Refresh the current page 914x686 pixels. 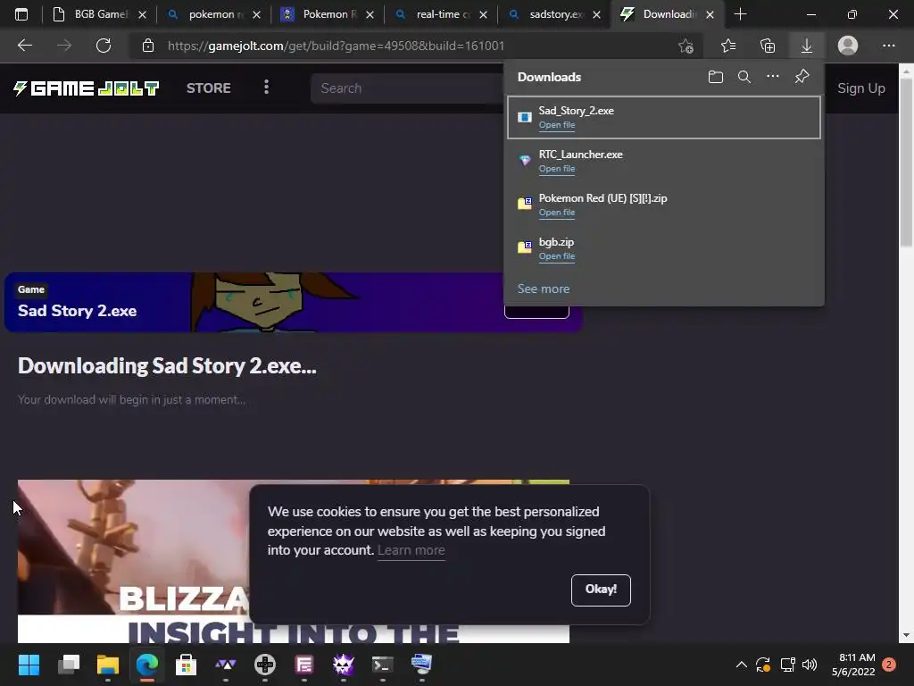[104, 46]
